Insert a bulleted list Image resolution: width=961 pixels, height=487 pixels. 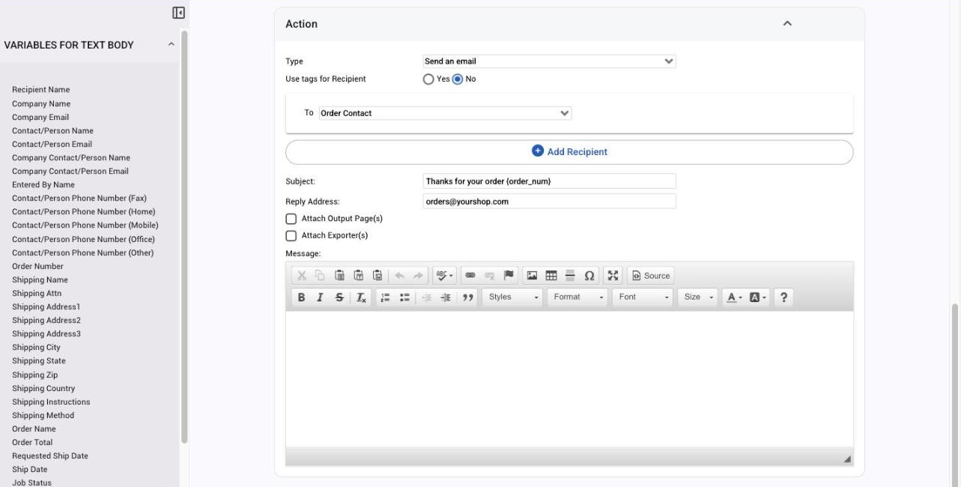404,297
